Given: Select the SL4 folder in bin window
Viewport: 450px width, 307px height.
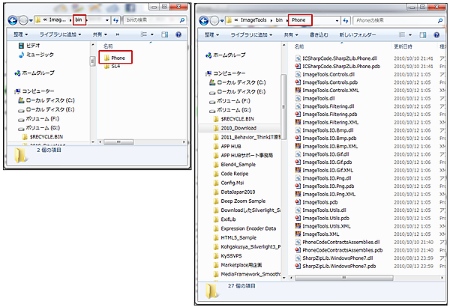Looking at the screenshot, I should [x=112, y=66].
